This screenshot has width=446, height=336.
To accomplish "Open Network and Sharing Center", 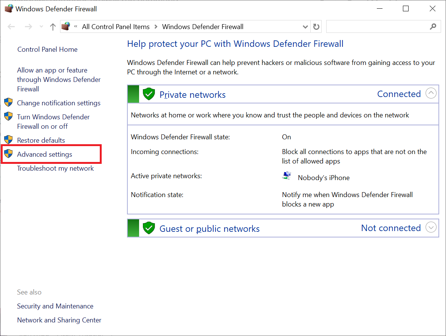I will coord(59,320).
